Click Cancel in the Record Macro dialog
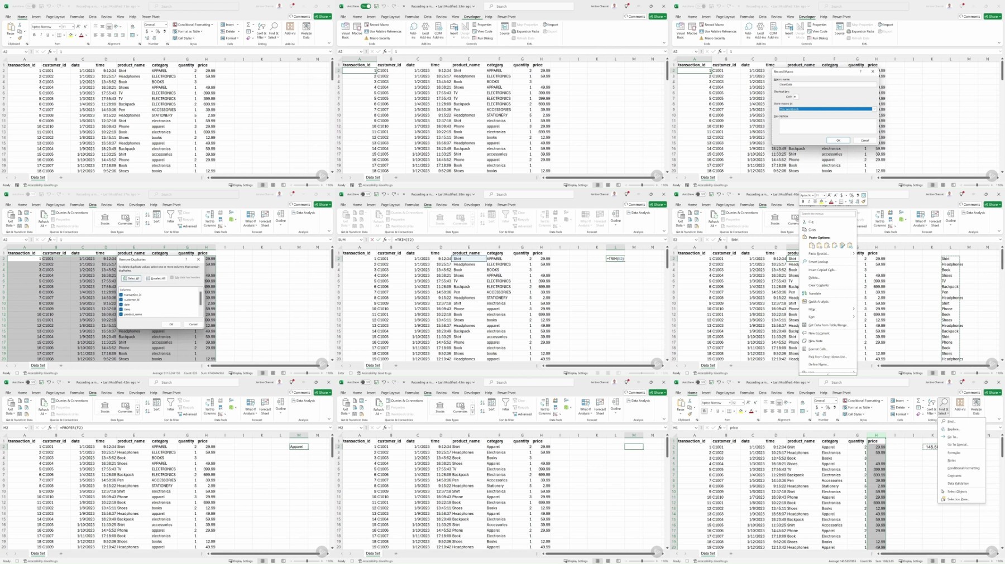Viewport: 1005px width, 564px height. point(865,140)
